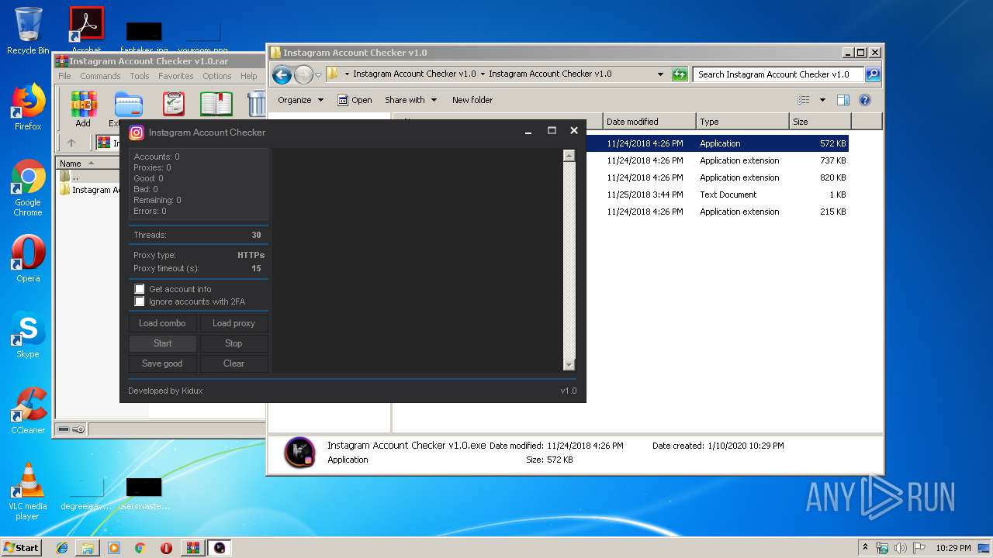Click the Open button in the Explorer toolbar

coord(355,100)
